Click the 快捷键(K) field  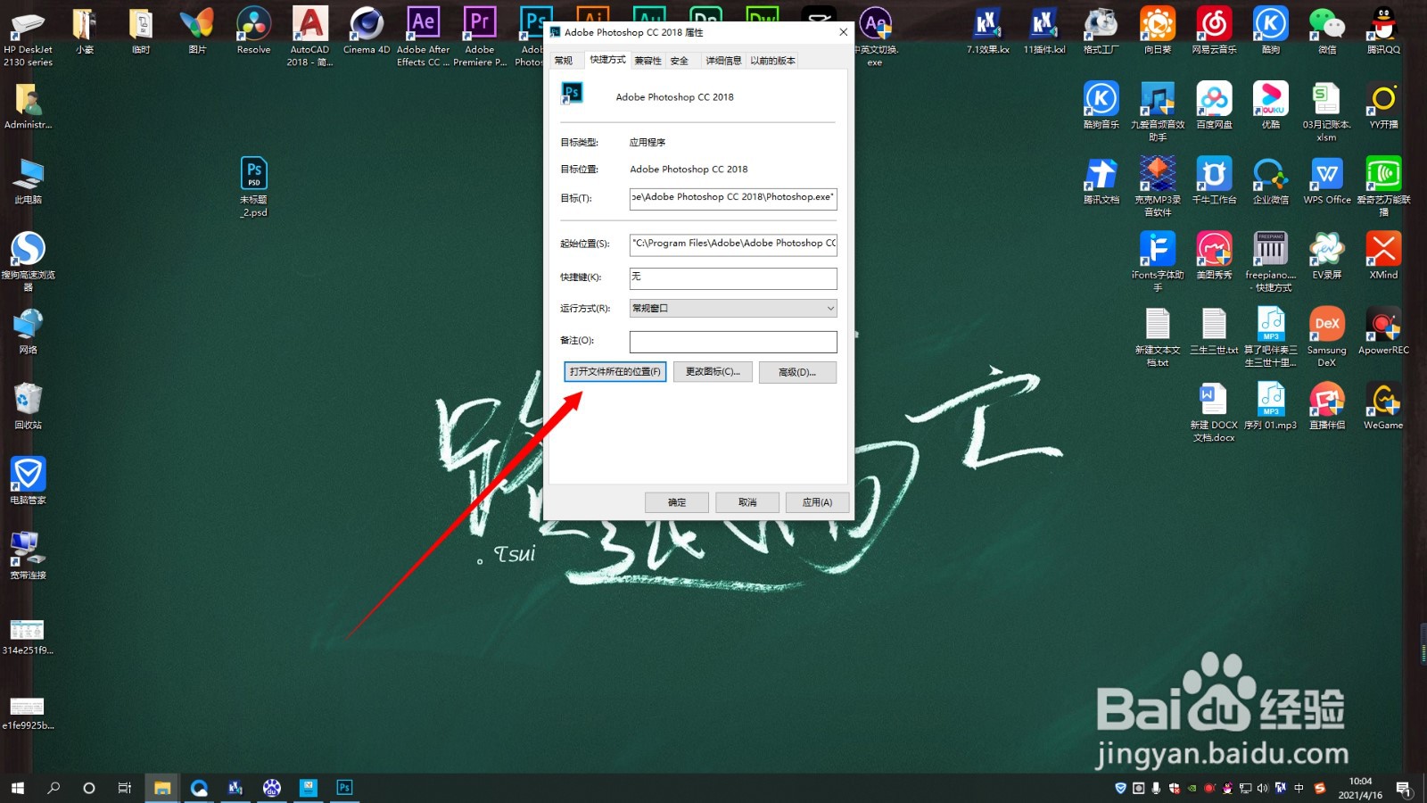tap(733, 278)
